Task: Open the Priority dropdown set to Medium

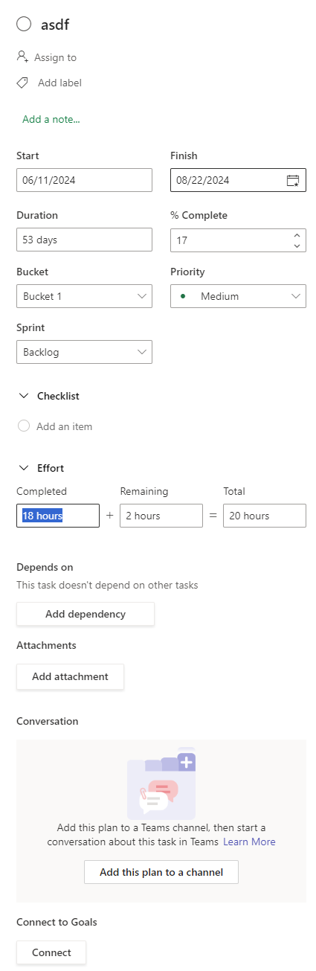Action: point(239,296)
